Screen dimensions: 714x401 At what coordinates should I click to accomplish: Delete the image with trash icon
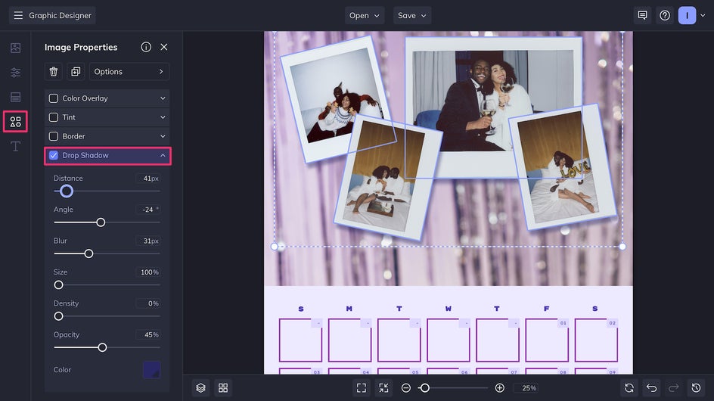tap(54, 72)
